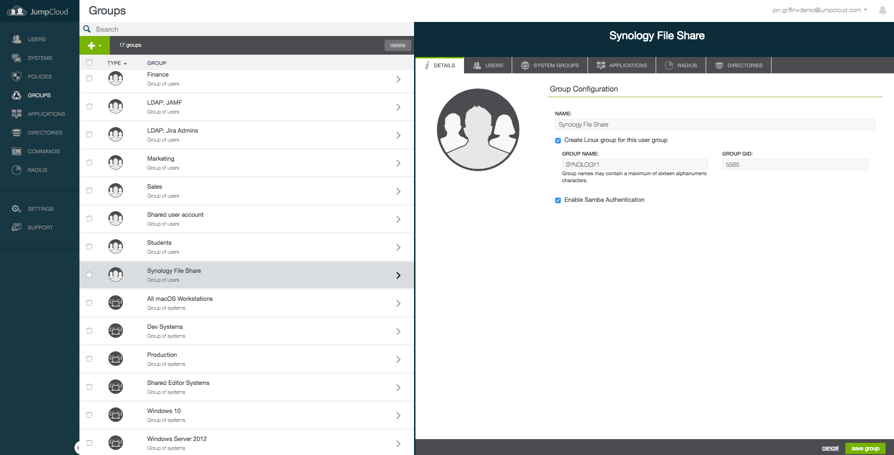Expand the Sales row chevron
The image size is (894, 455).
click(x=398, y=192)
